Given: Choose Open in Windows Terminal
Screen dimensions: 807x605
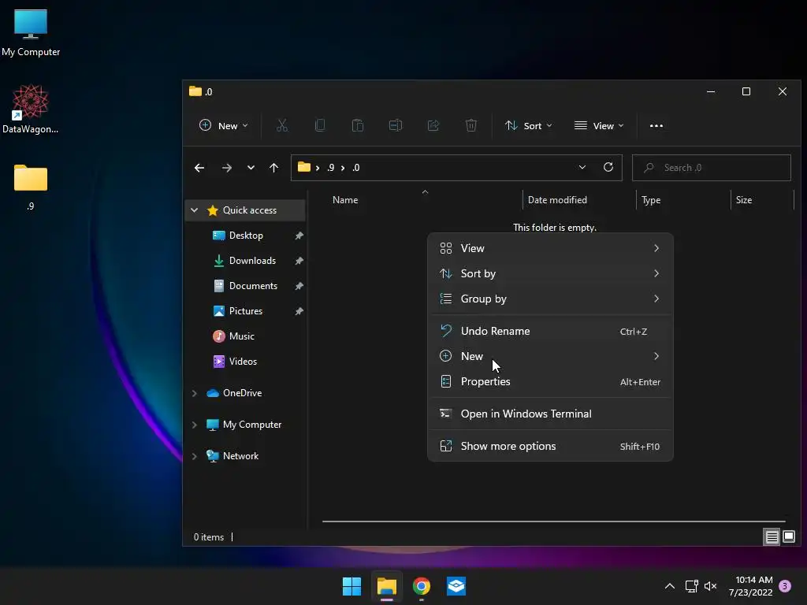Looking at the screenshot, I should point(550,414).
